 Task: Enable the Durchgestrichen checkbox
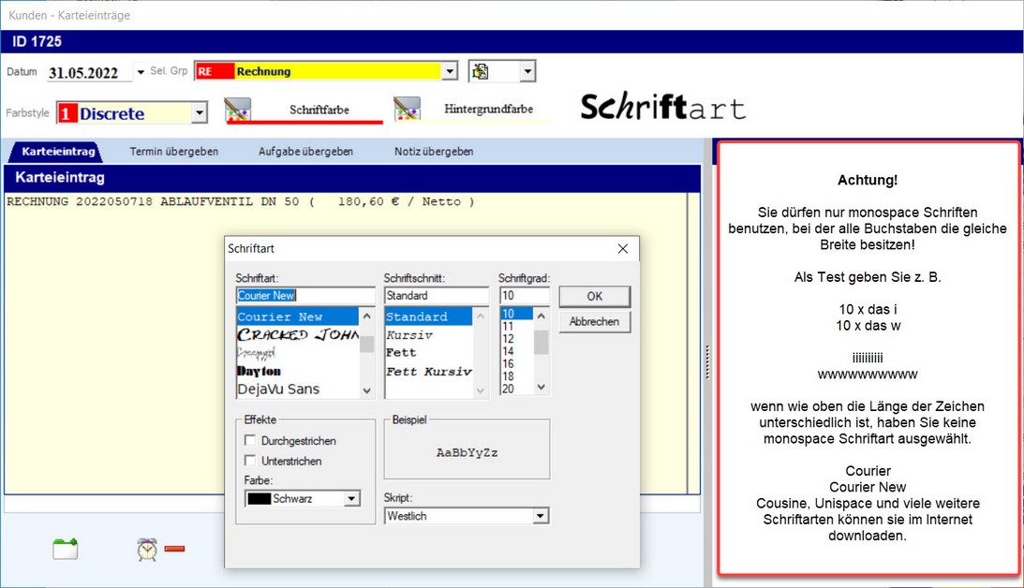[x=250, y=441]
